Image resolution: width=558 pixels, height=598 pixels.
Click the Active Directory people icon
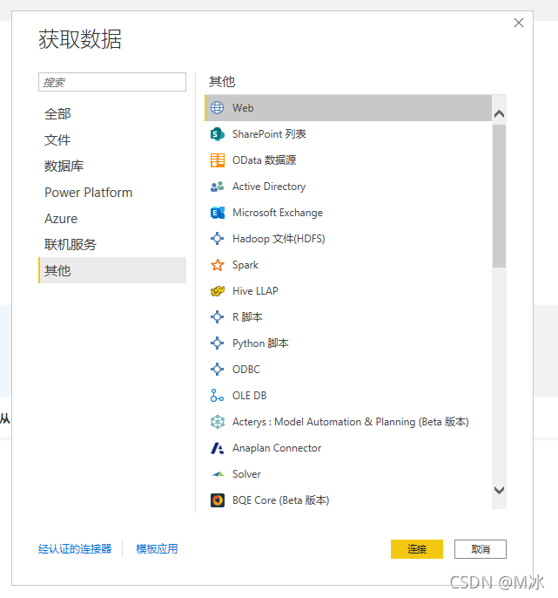pos(218,187)
